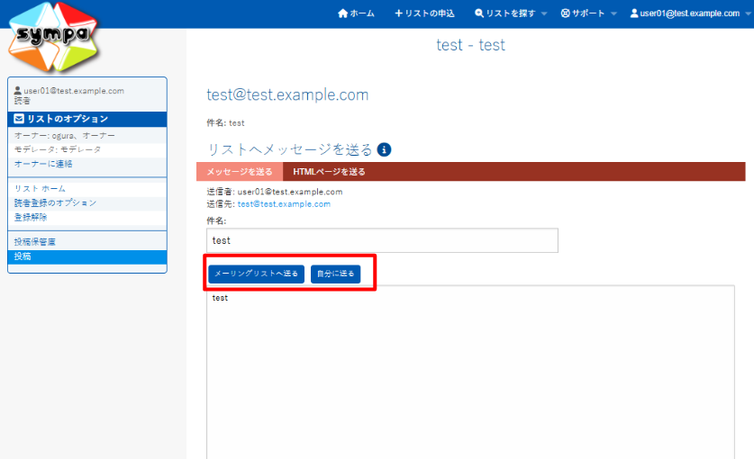This screenshot has width=754, height=459.
Task: Expand the サポート dropdown arrow
Action: click(x=613, y=13)
